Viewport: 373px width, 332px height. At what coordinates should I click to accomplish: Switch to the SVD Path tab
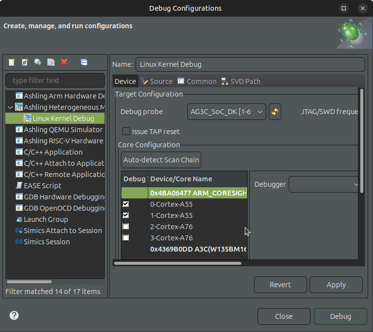pyautogui.click(x=241, y=81)
